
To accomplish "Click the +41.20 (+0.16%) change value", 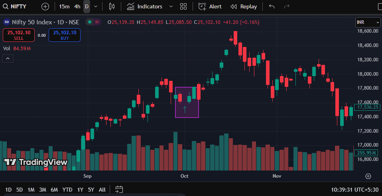I will coord(240,22).
